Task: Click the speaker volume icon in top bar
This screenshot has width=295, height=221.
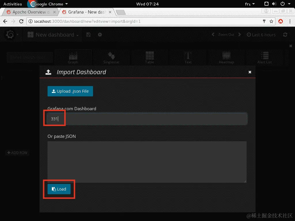Action: tap(274, 4)
